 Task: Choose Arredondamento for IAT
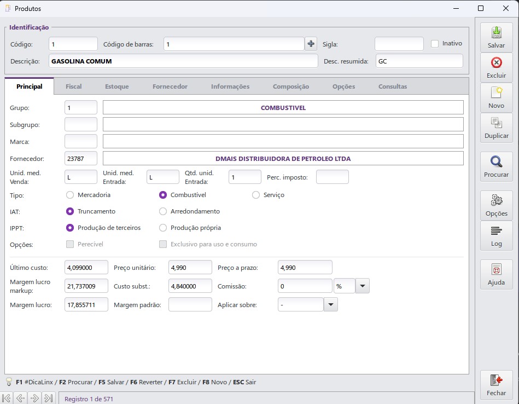163,211
